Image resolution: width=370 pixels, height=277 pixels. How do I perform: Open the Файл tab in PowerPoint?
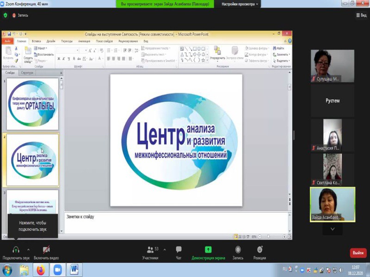pos(7,41)
